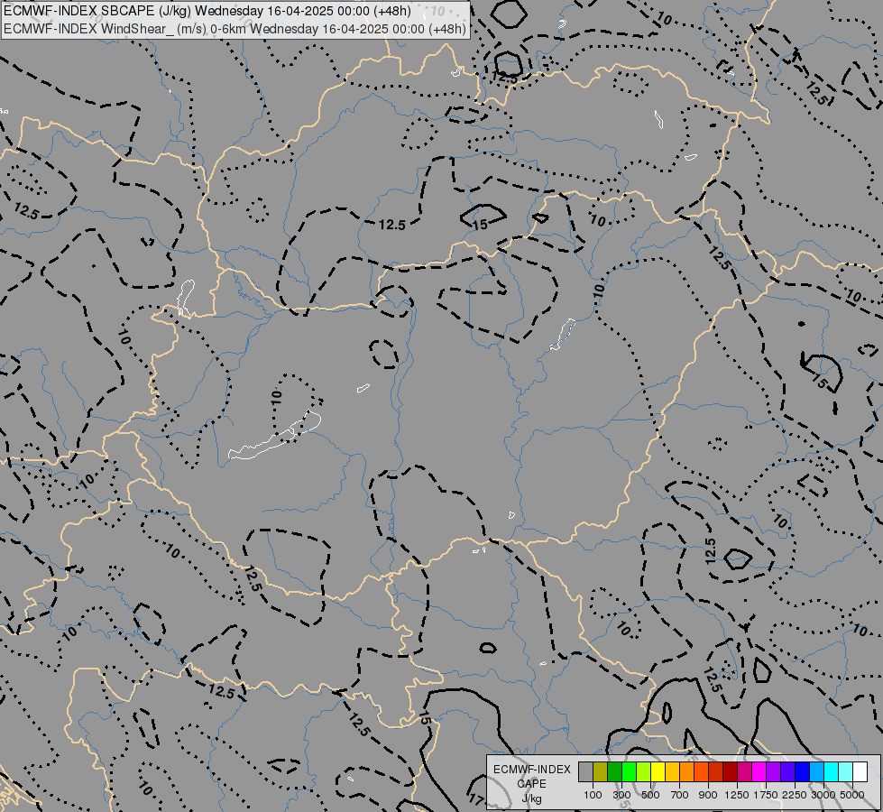Click the '100' legend value
This screenshot has height=812, width=883.
tap(593, 795)
